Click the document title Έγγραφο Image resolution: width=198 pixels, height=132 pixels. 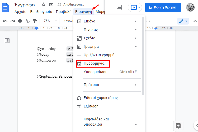25,5
